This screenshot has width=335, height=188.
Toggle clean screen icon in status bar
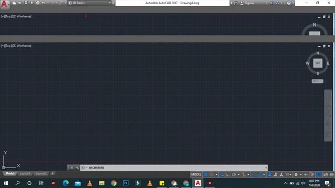point(326,174)
